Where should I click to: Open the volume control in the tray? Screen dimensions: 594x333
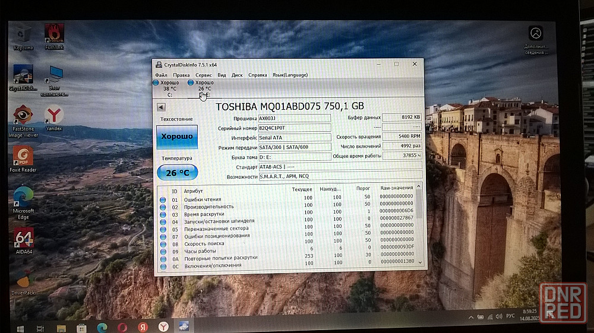tap(500, 316)
